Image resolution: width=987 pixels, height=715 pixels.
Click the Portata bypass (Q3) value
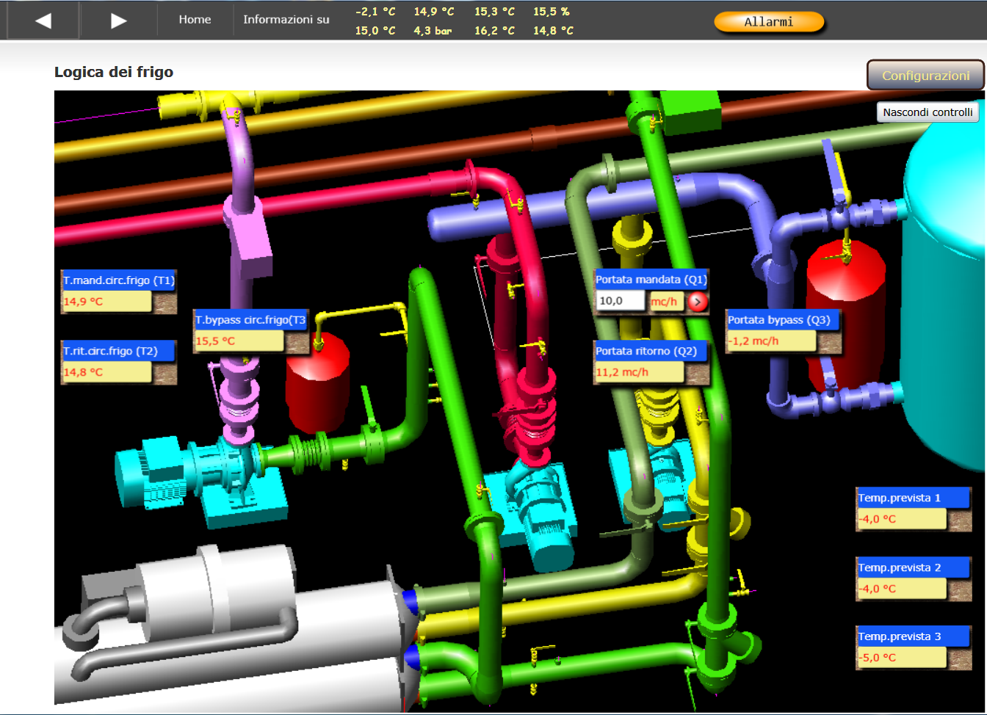click(770, 341)
